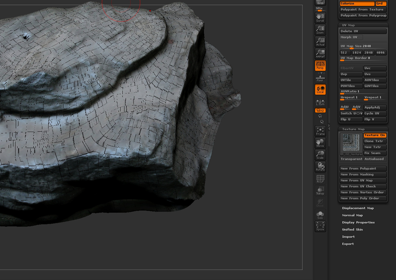Toggle the Persp perspective icon
This screenshot has height=280, width=396.
point(320,65)
